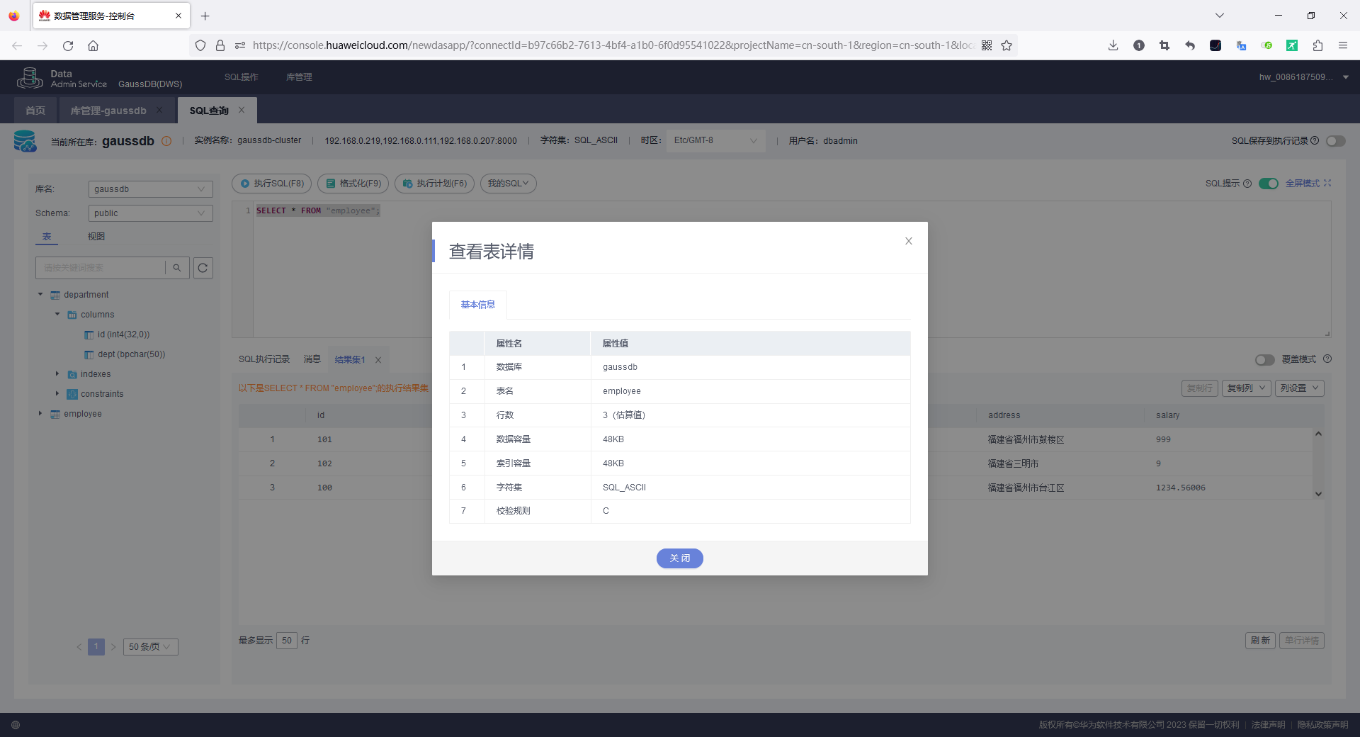The height and width of the screenshot is (737, 1360).
Task: Bookmark this page with star icon
Action: [1007, 45]
